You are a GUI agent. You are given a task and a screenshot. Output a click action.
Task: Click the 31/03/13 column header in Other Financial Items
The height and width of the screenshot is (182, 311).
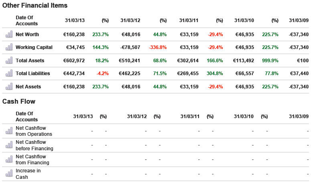coord(75,20)
